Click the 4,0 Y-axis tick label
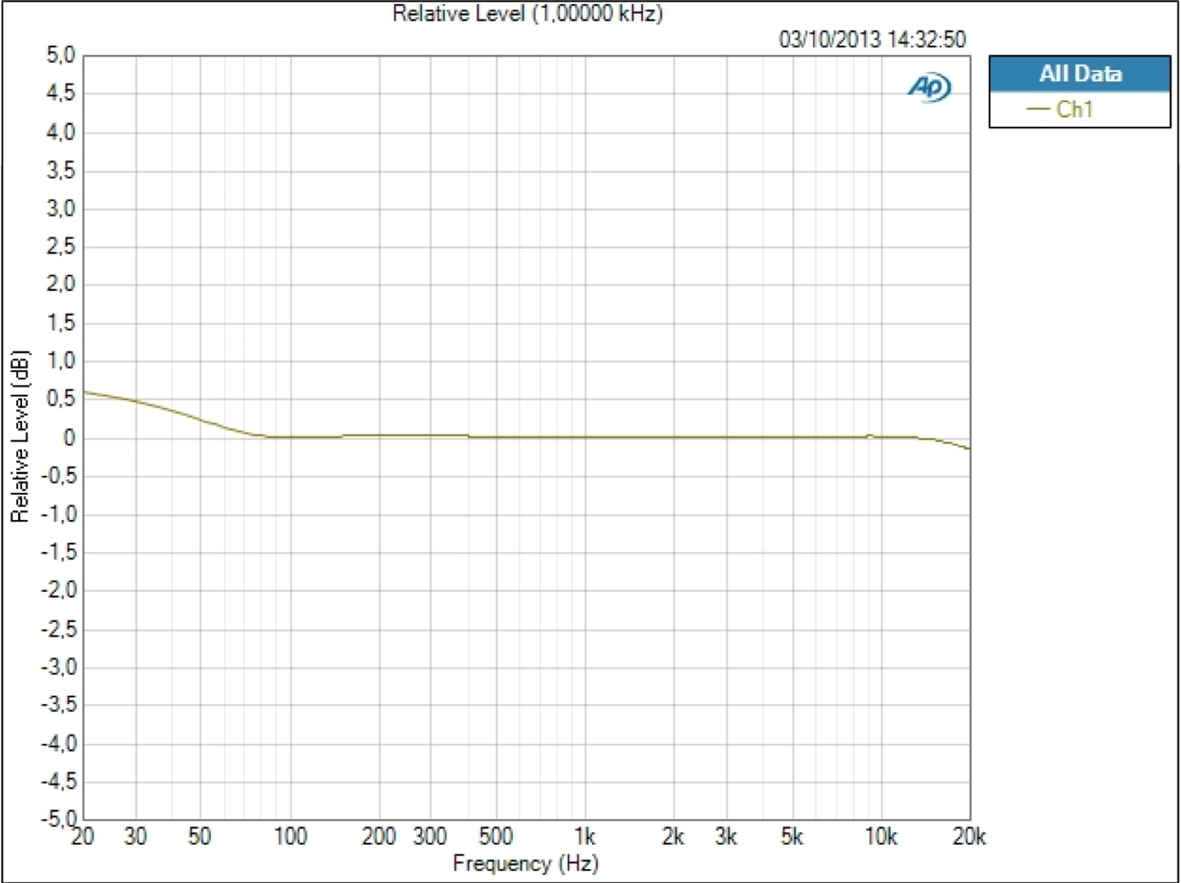Screen dimensions: 1181x883 tap(61, 132)
